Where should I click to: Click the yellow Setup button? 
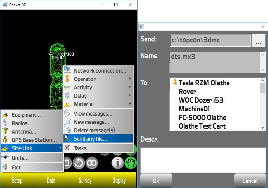point(17,180)
